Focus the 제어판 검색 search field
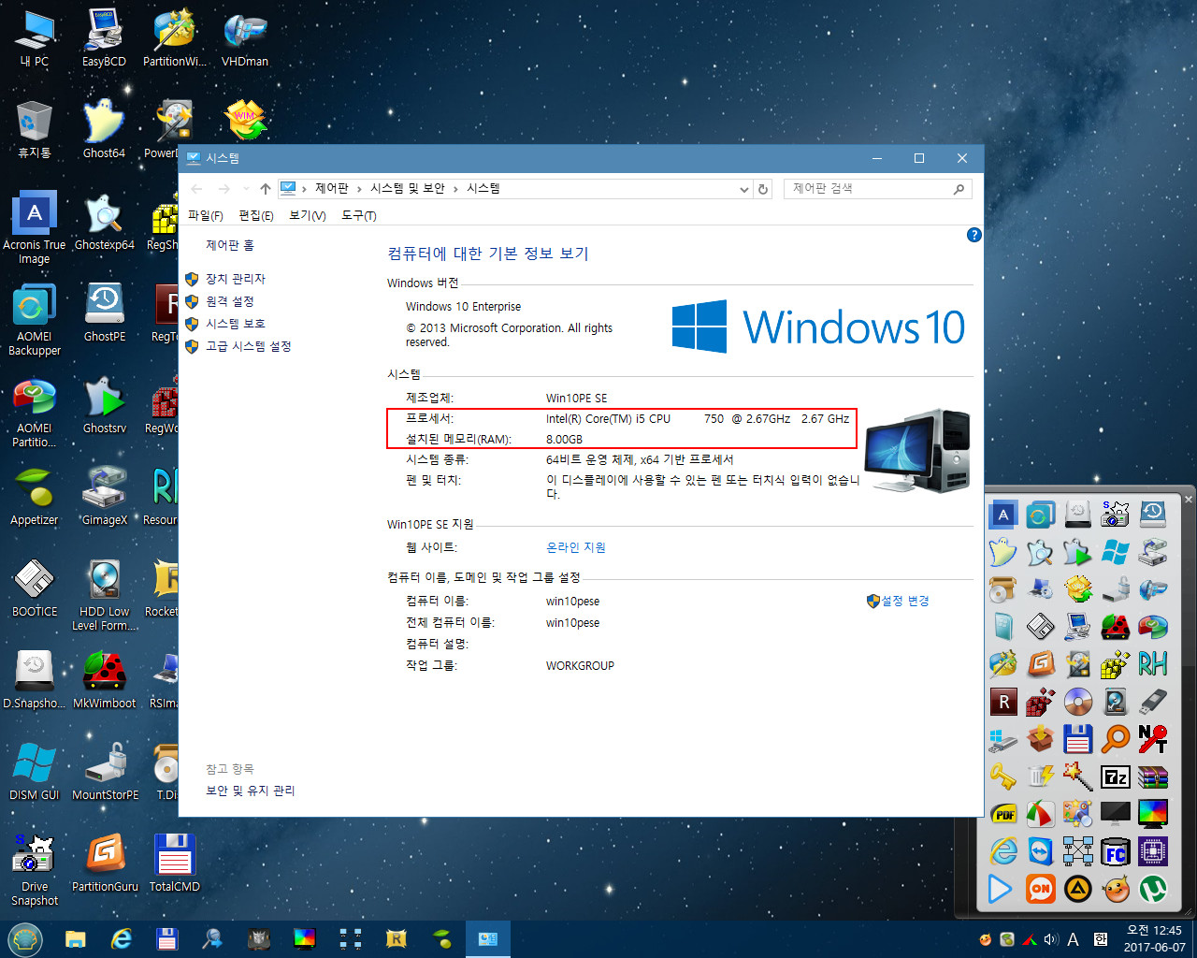Image resolution: width=1197 pixels, height=958 pixels. pos(878,189)
